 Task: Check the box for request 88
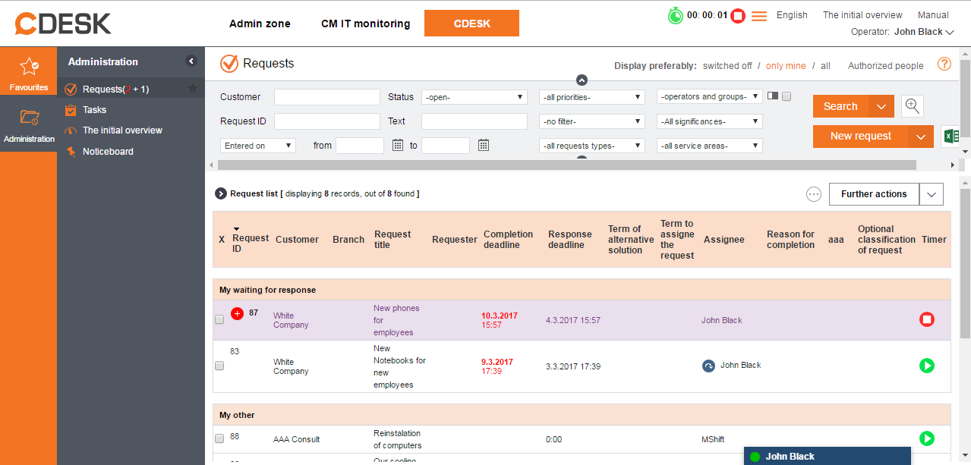219,438
